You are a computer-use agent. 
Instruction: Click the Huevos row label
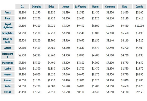coord(8,74)
